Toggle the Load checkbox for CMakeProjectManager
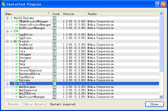 click(x=54, y=21)
